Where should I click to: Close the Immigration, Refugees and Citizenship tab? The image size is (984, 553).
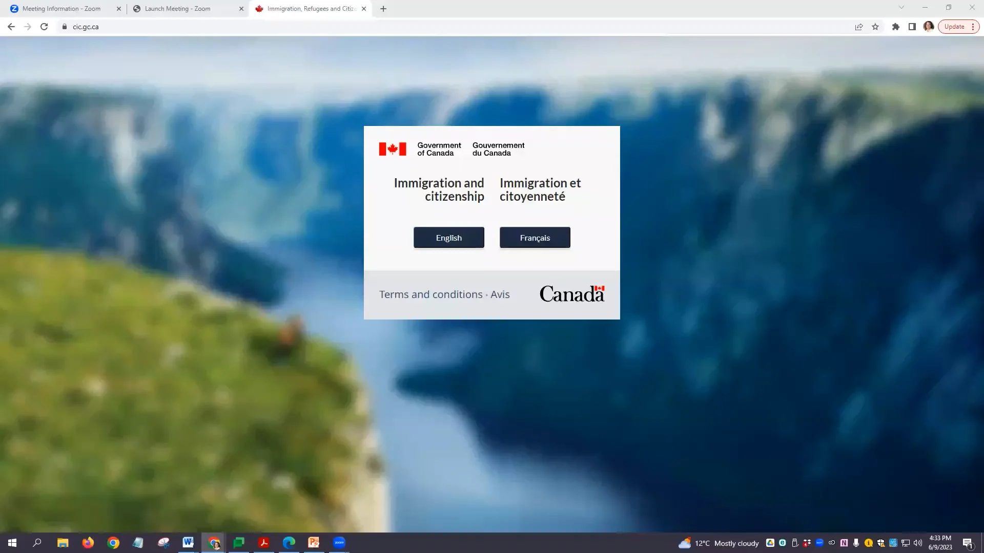pos(364,9)
